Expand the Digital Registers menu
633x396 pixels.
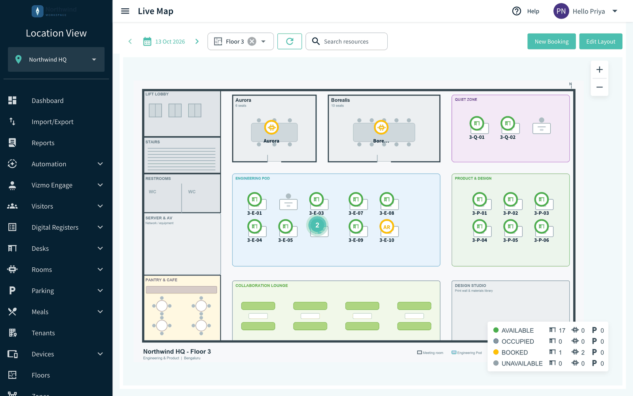coord(100,227)
